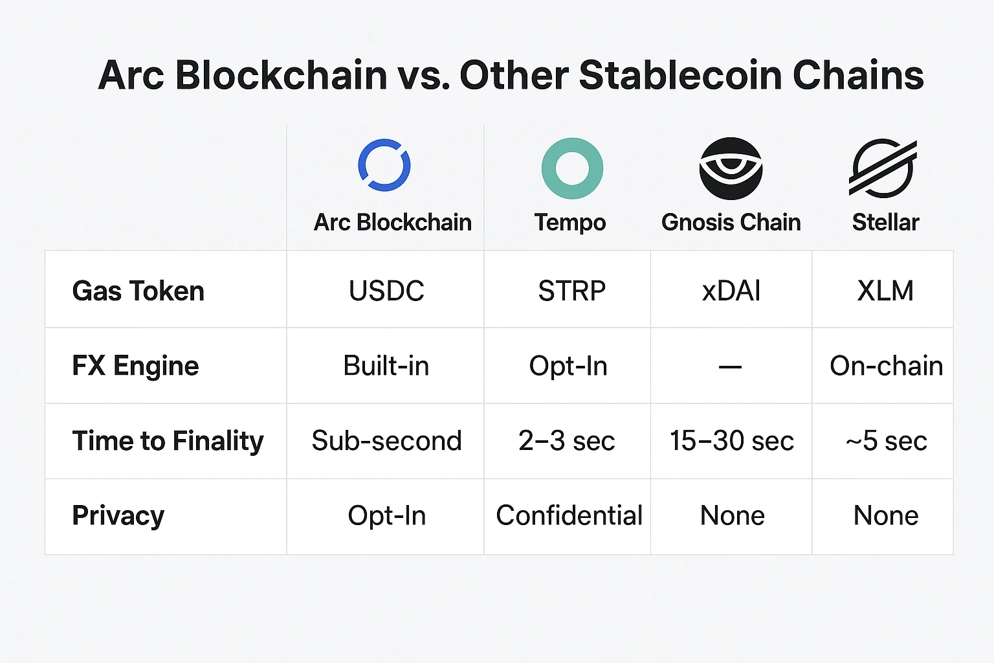Click the xDAI gas token cell
The height and width of the screenshot is (663, 994).
(731, 291)
